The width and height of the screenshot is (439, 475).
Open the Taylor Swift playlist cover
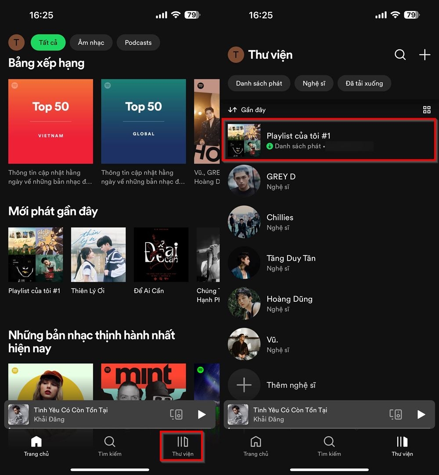click(x=50, y=382)
